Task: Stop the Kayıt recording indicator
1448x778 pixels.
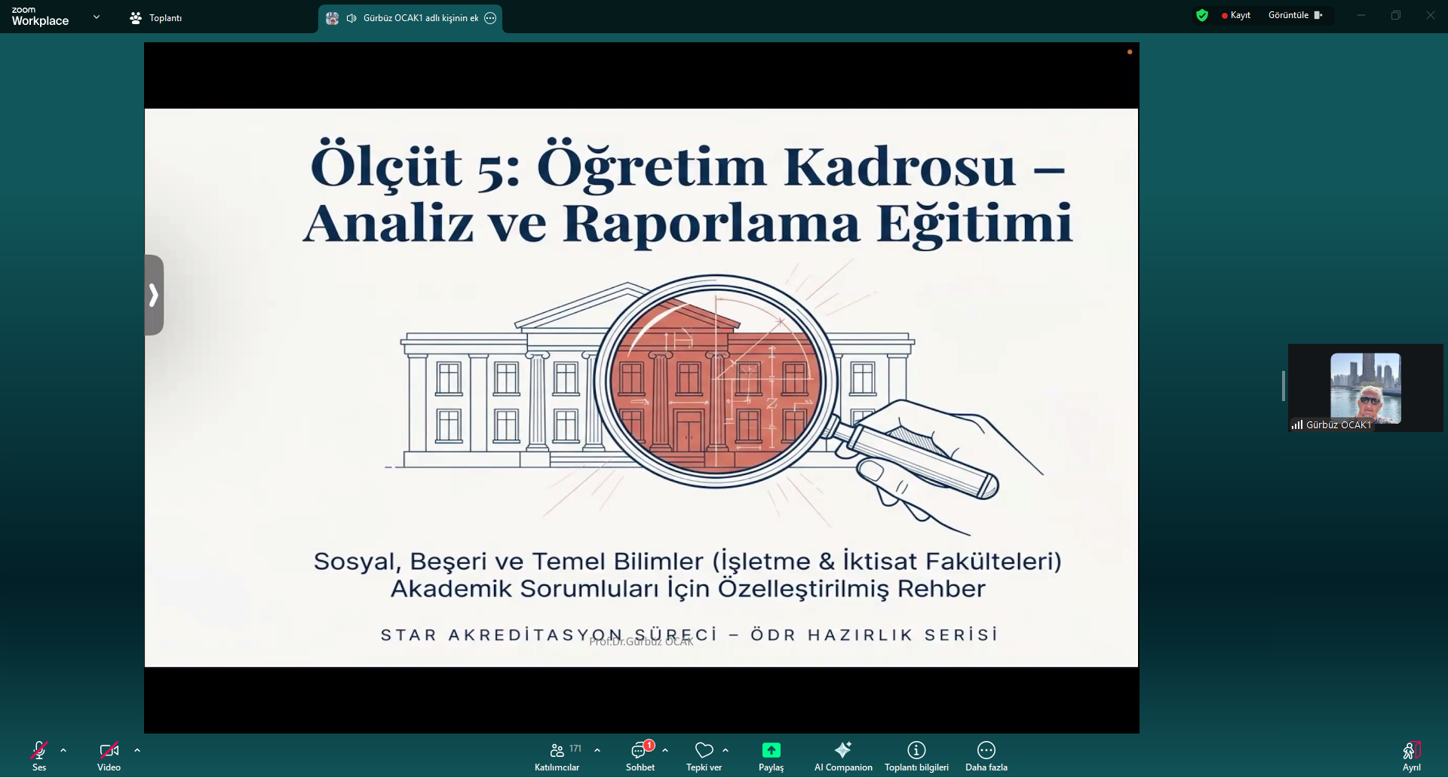Action: [1237, 14]
